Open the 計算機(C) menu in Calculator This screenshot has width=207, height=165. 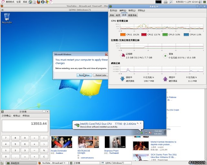click(6, 116)
